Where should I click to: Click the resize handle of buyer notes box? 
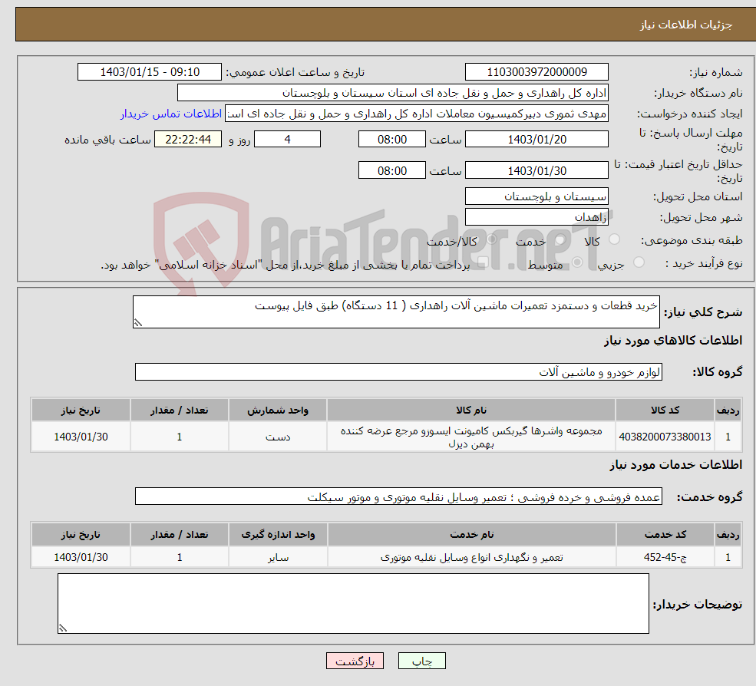[63, 628]
